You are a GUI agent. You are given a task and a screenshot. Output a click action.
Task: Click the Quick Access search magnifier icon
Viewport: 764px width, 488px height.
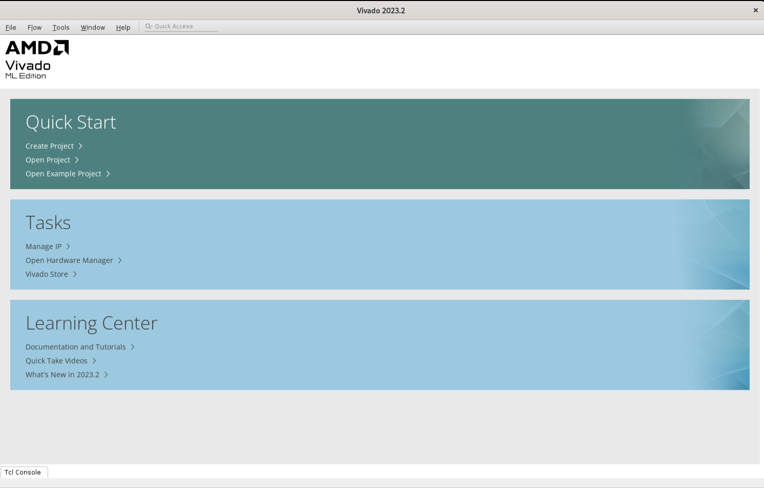(x=148, y=27)
